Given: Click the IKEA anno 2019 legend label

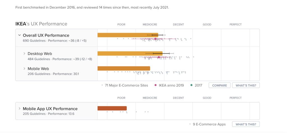Looking at the screenshot, I should pyautogui.click(x=171, y=85).
